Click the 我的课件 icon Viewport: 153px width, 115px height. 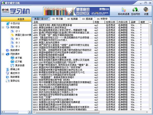click(8, 50)
